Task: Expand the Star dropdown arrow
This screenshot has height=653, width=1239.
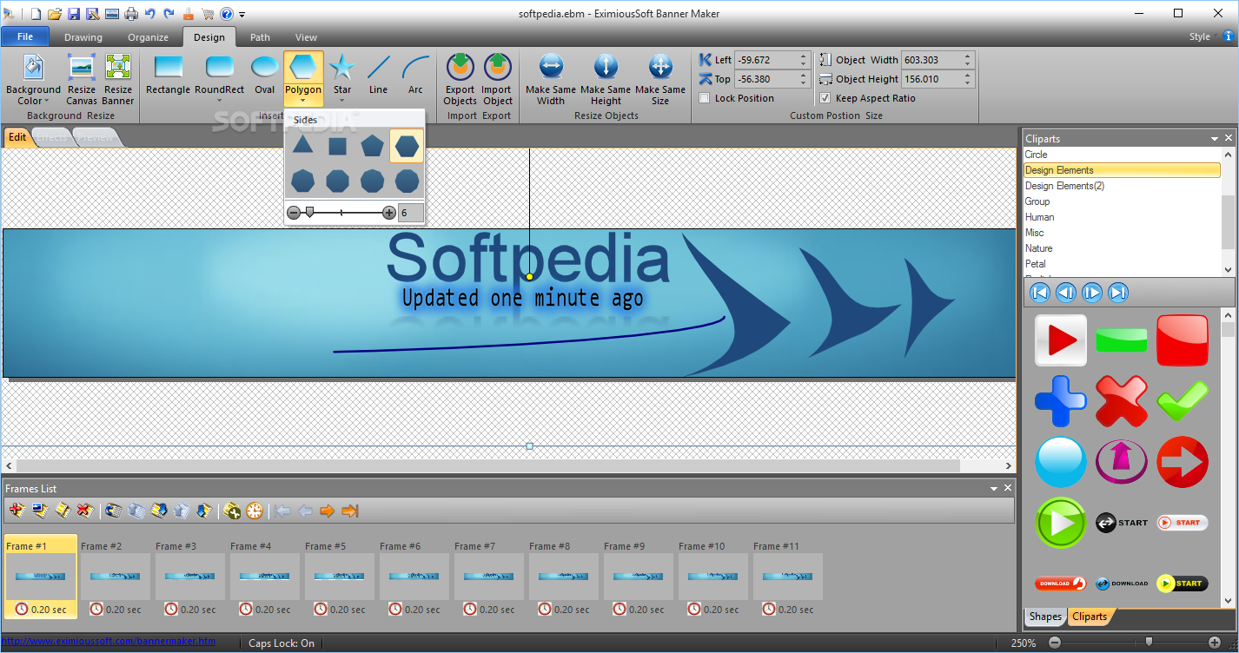Action: [342, 101]
